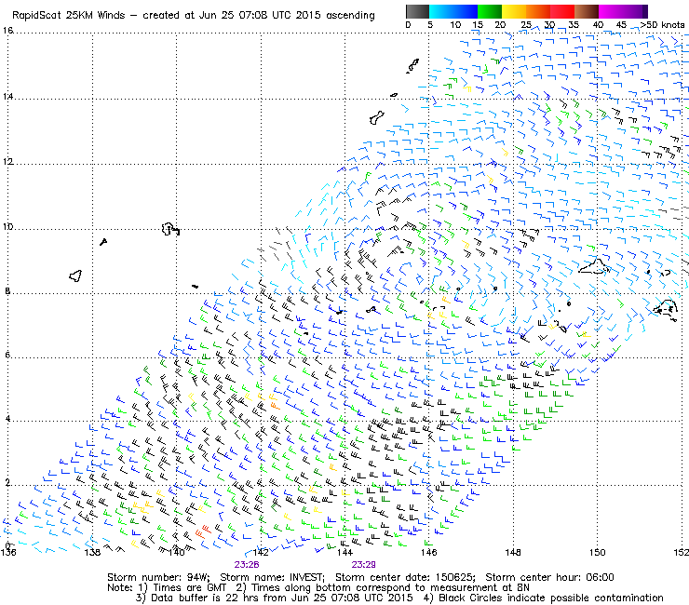Click the 'Times are GMT' note

[x=189, y=588]
